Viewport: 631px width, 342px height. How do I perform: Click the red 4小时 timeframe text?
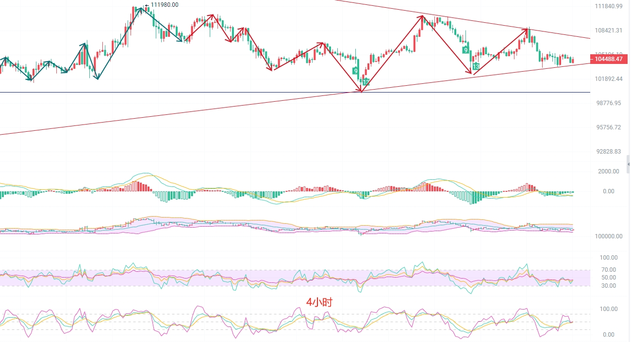(319, 302)
